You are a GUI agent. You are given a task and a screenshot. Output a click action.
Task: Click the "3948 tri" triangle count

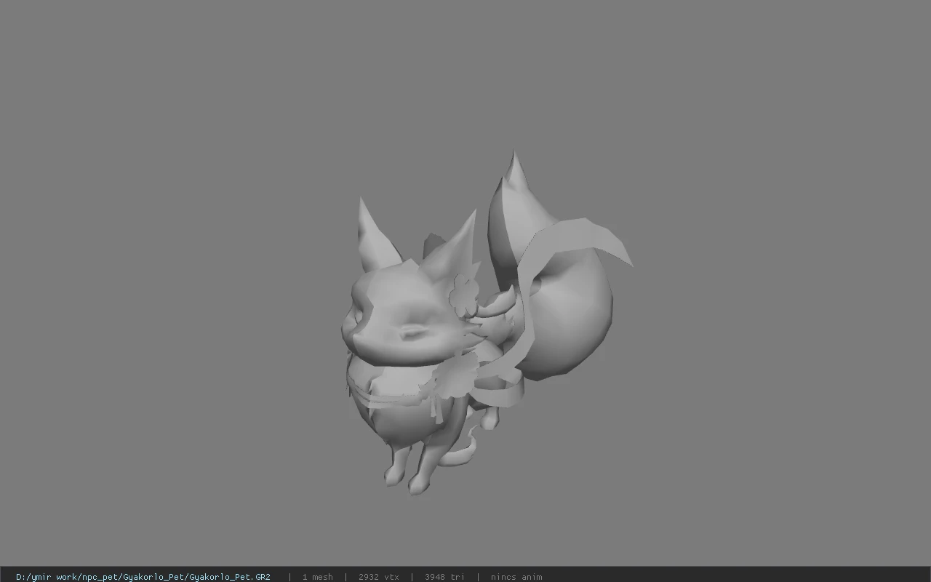pos(444,577)
